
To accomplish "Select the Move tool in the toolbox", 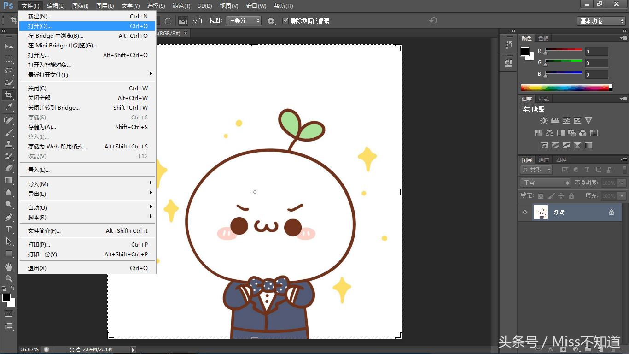I will pyautogui.click(x=9, y=47).
